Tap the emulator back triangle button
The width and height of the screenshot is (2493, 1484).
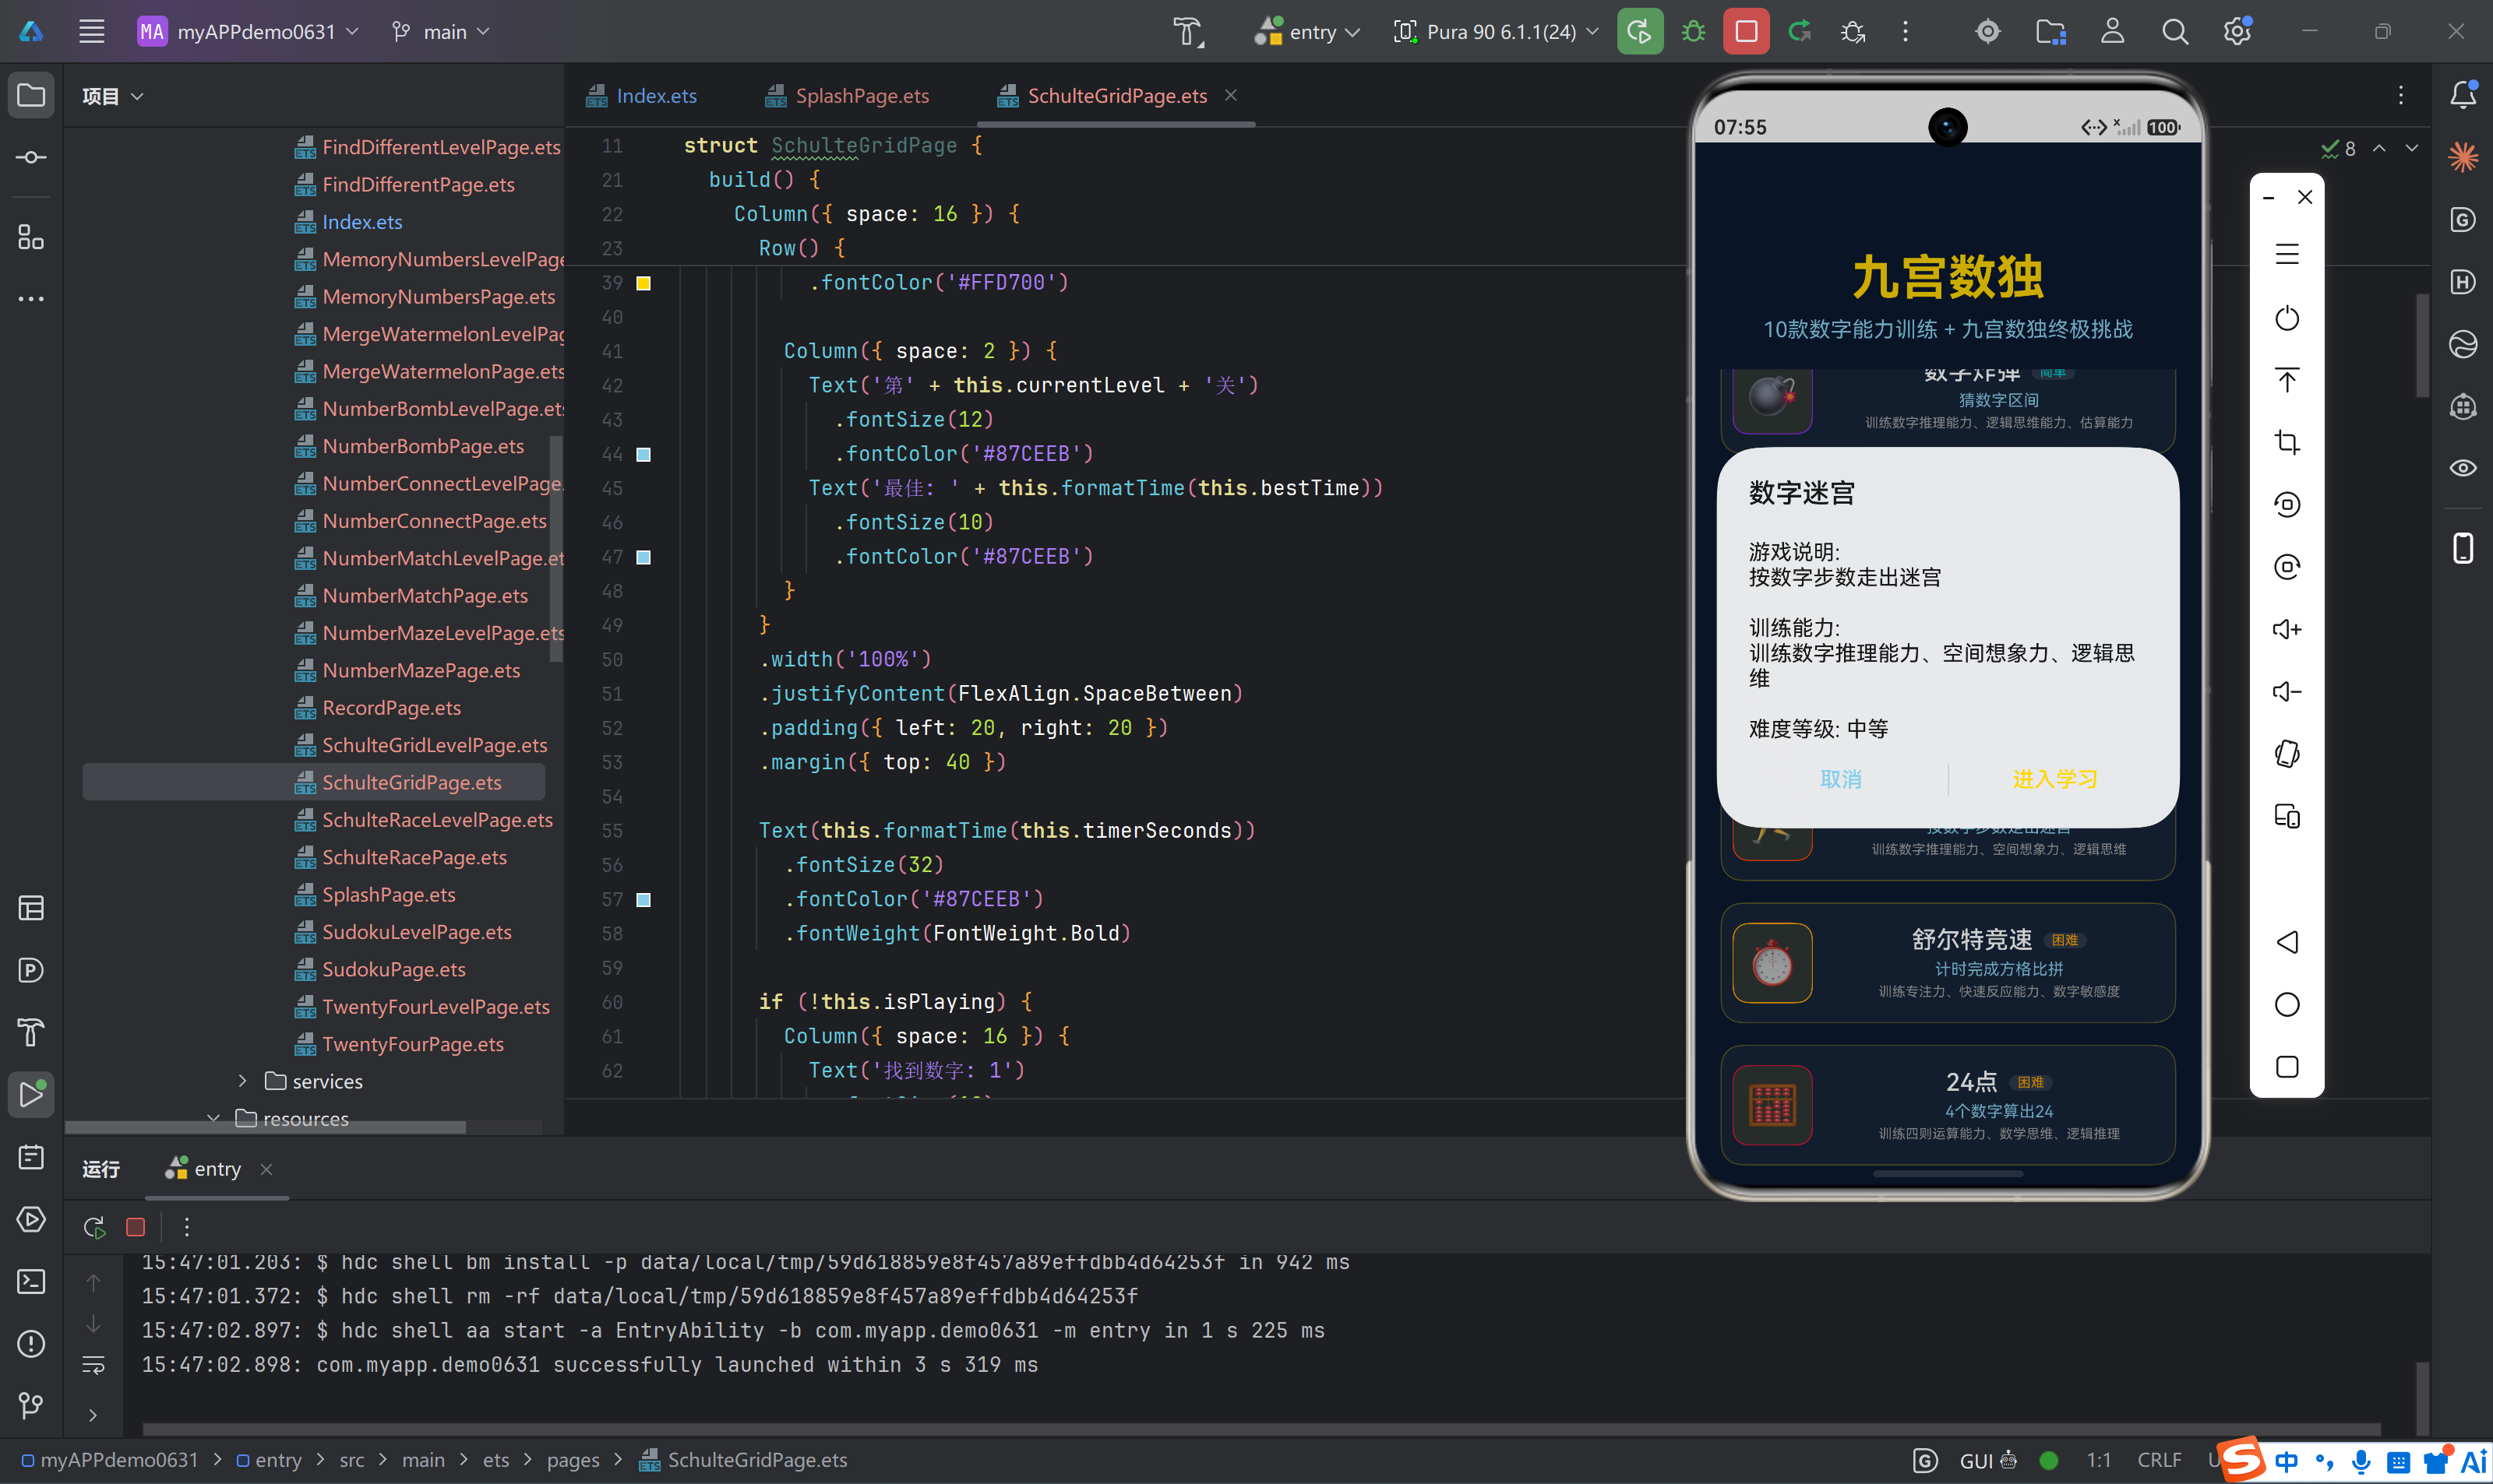(x=2287, y=942)
